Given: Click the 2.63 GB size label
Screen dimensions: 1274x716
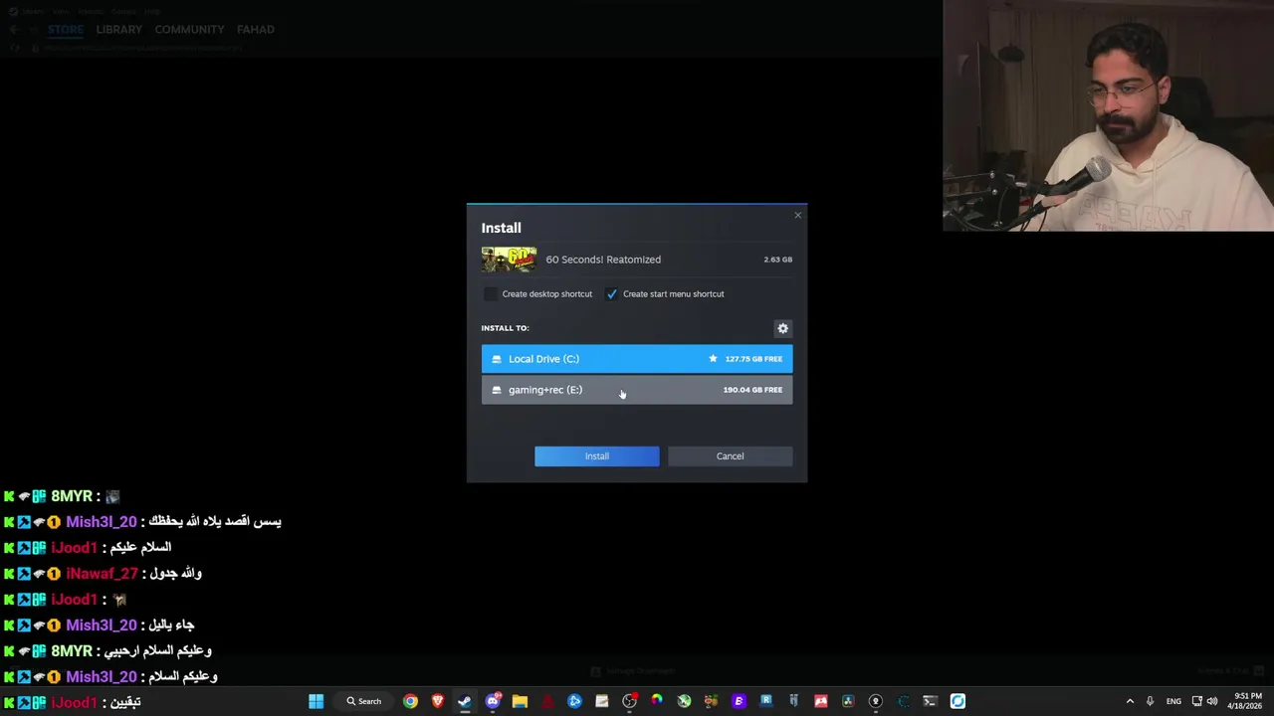Looking at the screenshot, I should [778, 260].
